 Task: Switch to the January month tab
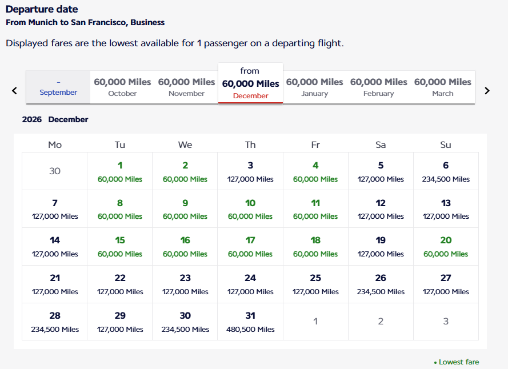tap(315, 87)
